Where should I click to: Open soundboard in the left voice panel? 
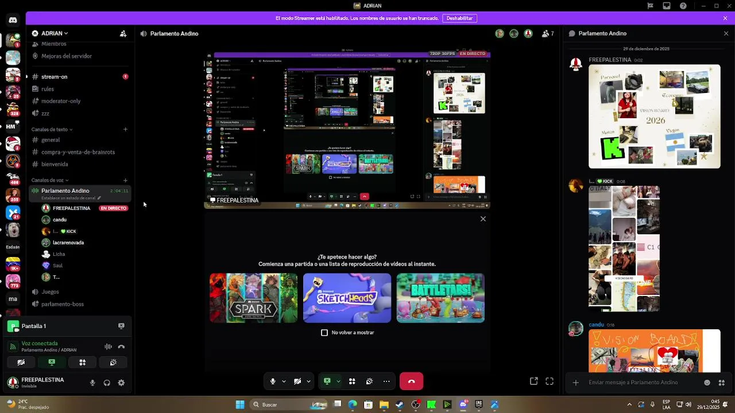coord(113,363)
